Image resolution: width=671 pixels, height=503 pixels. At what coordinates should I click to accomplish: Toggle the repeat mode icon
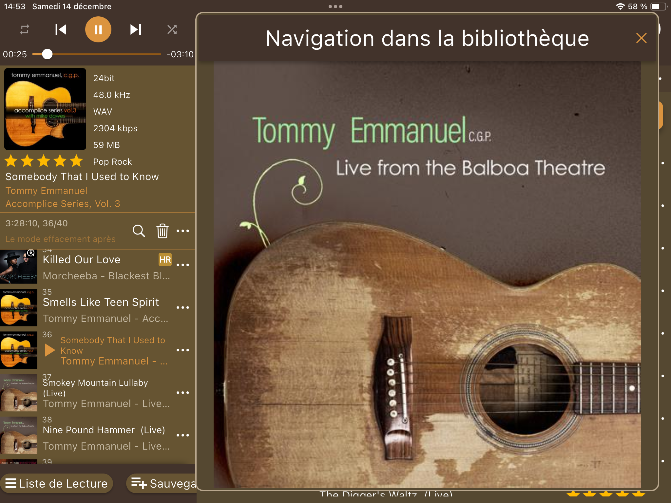tap(25, 29)
